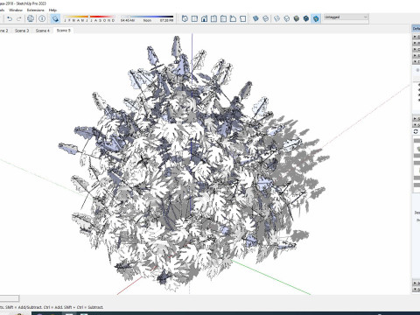
Task: Click the Redo arrow icon
Action: point(19,18)
